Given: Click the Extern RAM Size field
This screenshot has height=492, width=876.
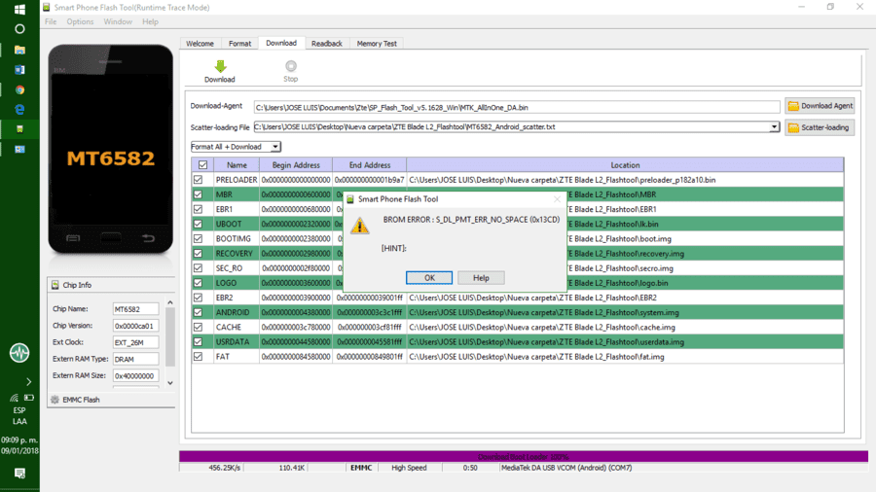Looking at the screenshot, I should pyautogui.click(x=135, y=376).
